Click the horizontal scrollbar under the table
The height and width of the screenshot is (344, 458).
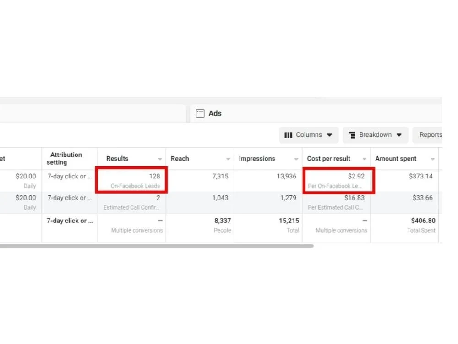tap(157, 246)
